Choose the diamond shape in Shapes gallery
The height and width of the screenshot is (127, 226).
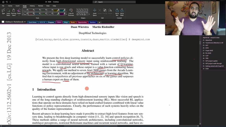tap(78, 14)
